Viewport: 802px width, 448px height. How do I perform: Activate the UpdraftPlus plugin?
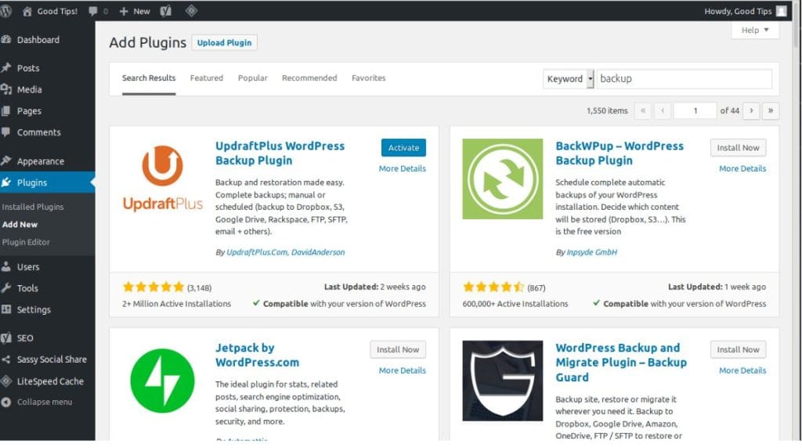point(403,148)
